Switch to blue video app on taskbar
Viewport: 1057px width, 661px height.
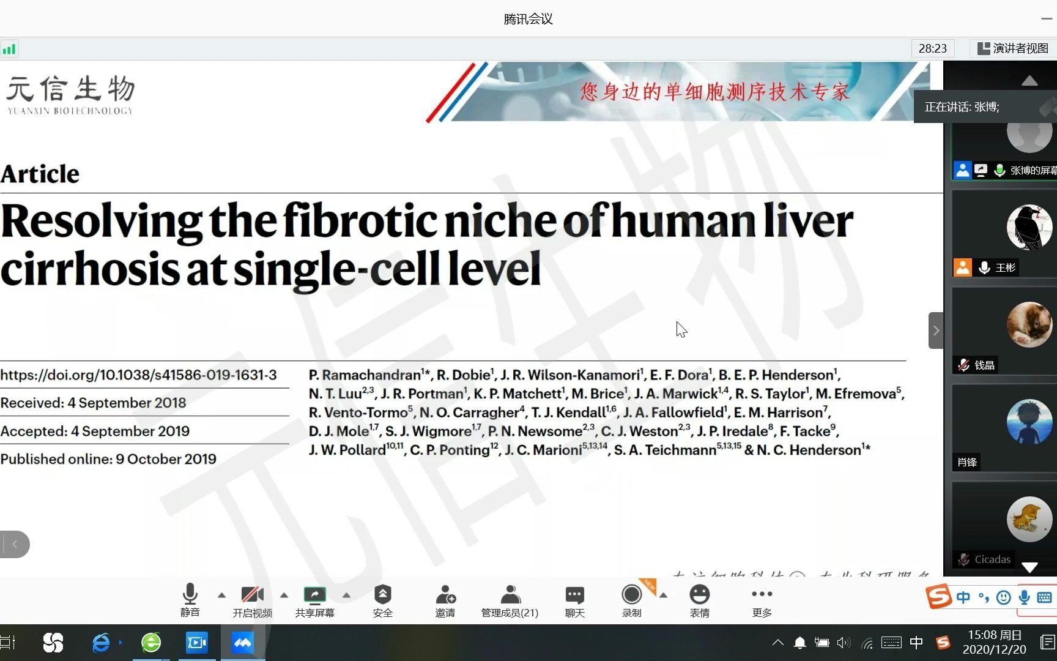click(x=197, y=643)
